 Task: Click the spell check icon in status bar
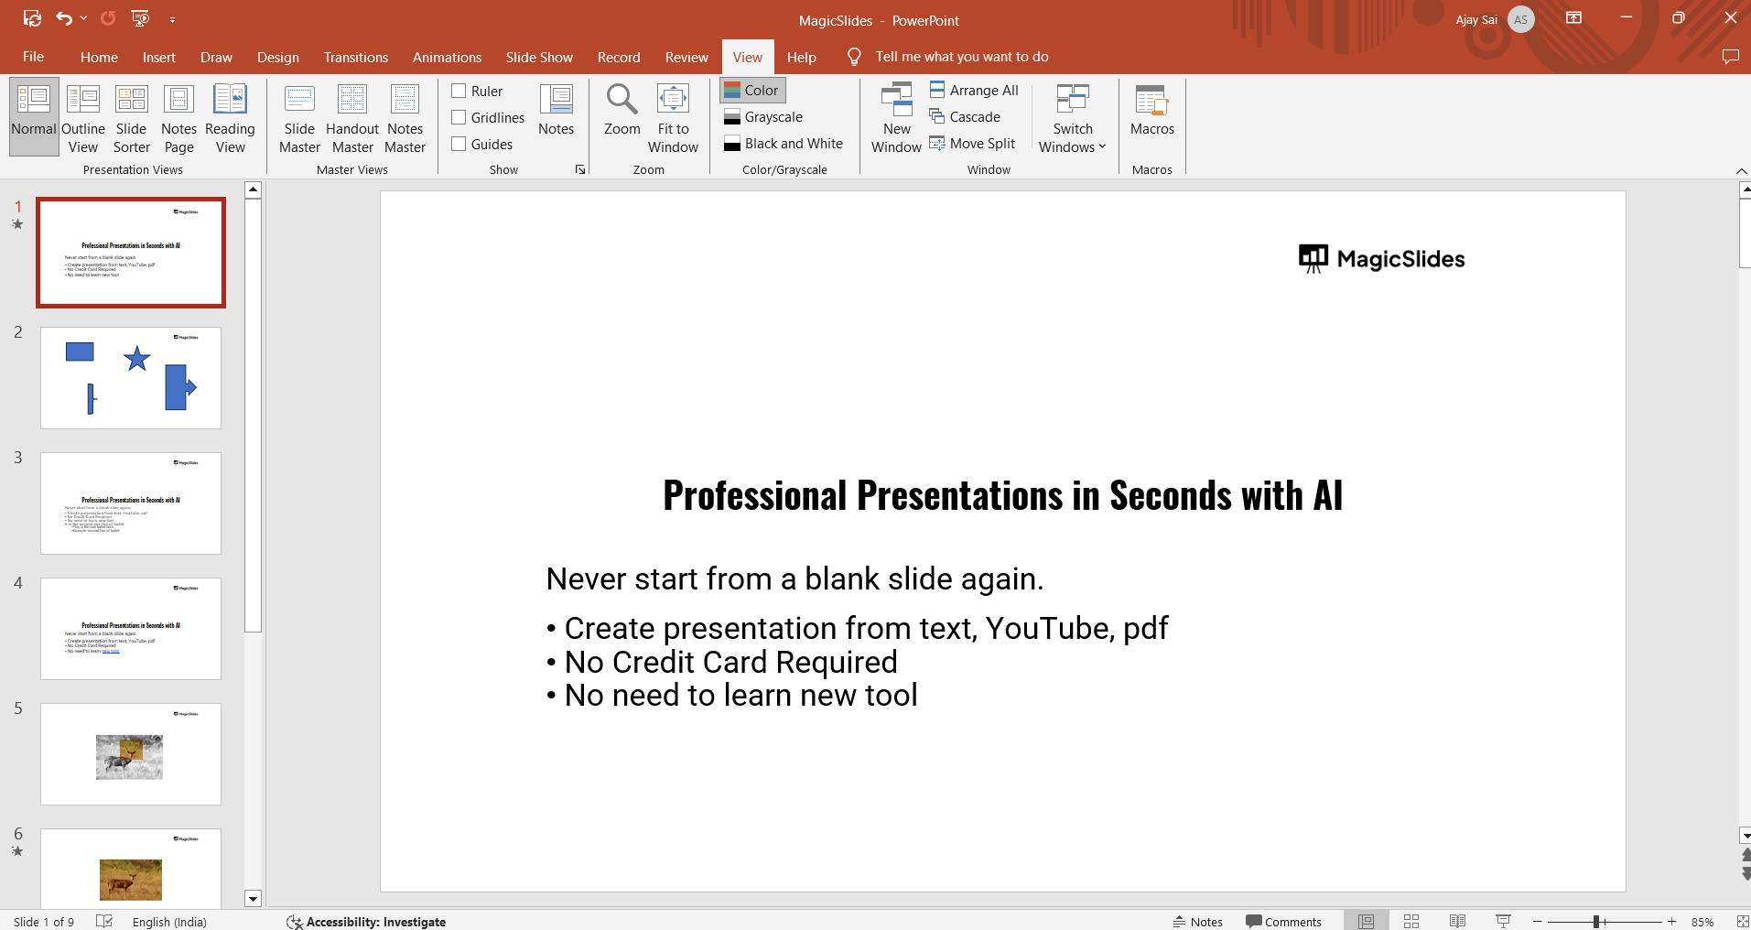click(104, 921)
